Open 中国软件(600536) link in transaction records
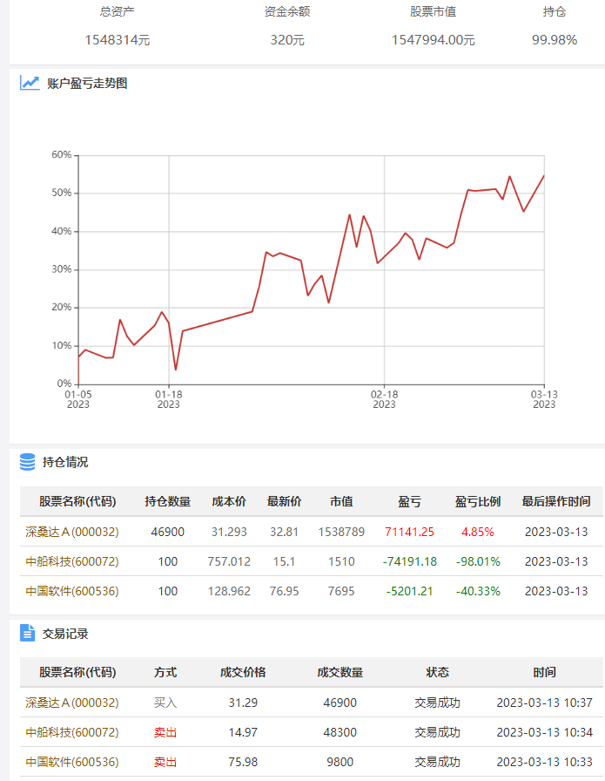The width and height of the screenshot is (605, 781). click(x=72, y=762)
